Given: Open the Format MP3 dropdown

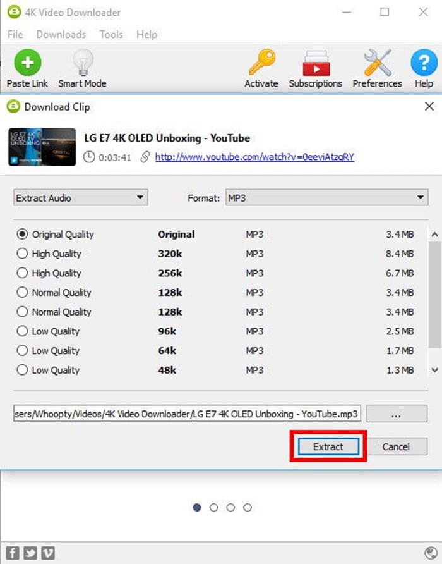Looking at the screenshot, I should (x=326, y=197).
